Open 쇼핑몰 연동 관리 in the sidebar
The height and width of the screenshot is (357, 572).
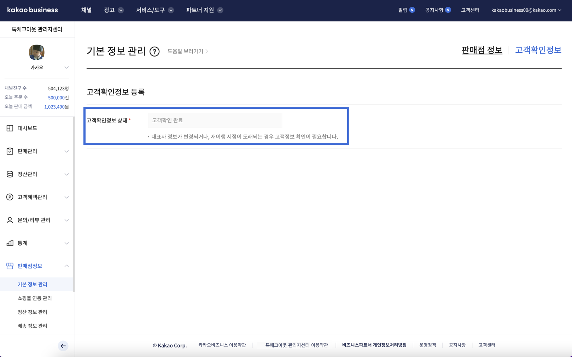point(35,298)
